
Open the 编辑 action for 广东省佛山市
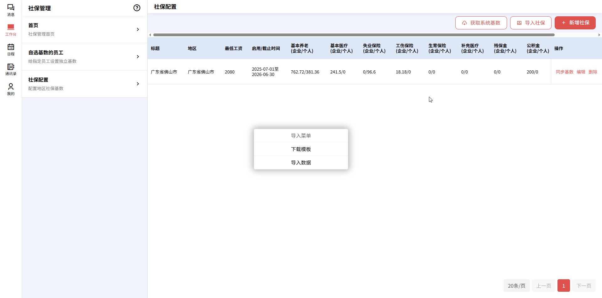click(581, 72)
